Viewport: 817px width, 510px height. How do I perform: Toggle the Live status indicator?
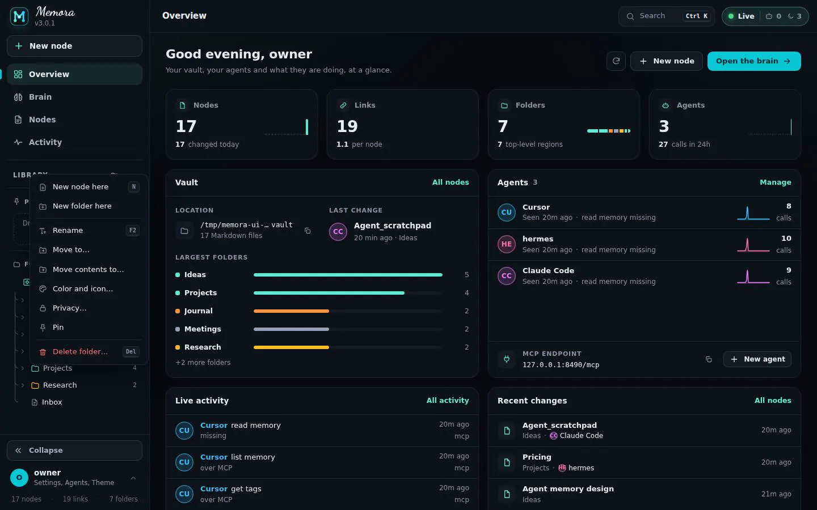click(x=741, y=16)
